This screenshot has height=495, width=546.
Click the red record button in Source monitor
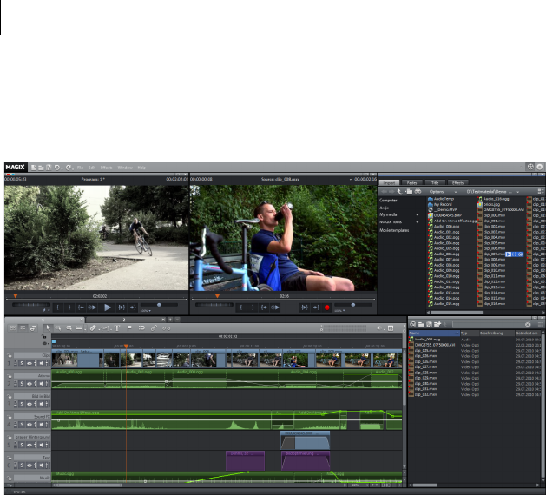click(x=327, y=307)
